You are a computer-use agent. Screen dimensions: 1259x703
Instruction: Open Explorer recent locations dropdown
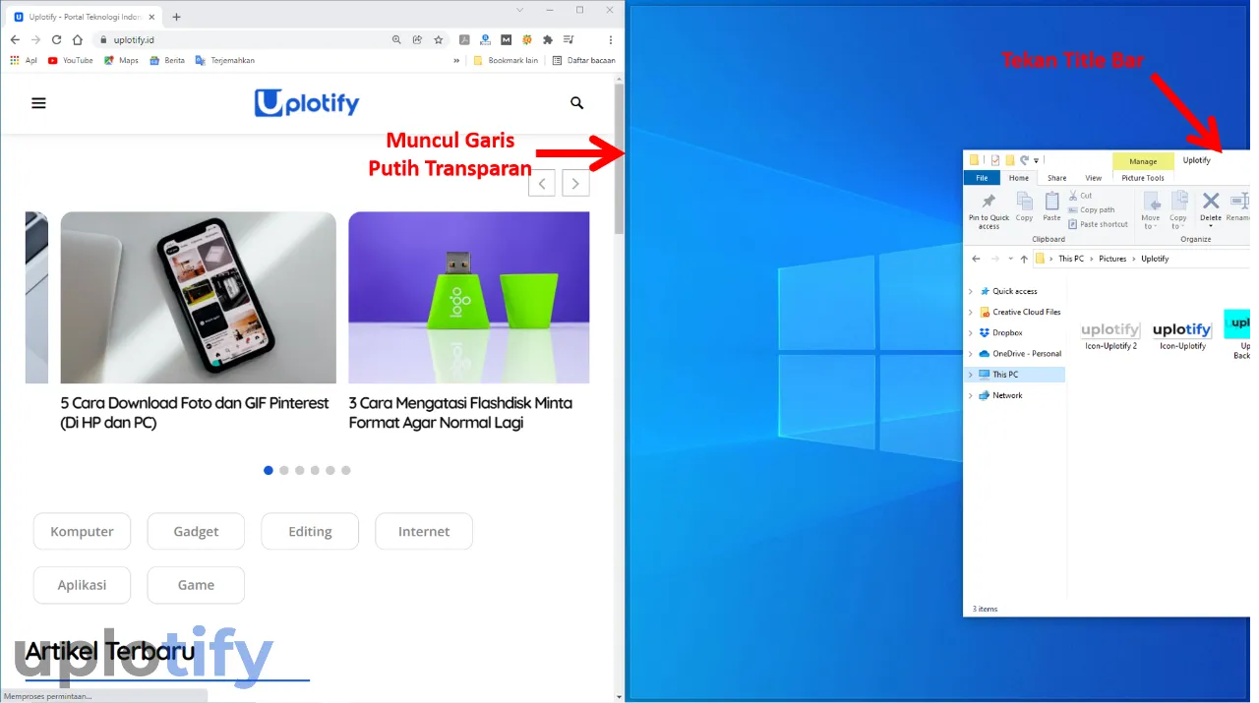1010,259
